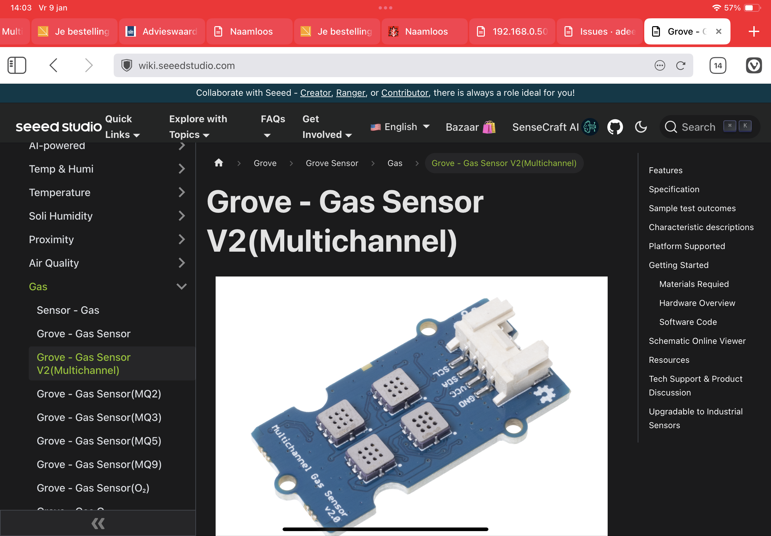The image size is (771, 536).
Task: Open the Vivaldi menu icon
Action: click(x=754, y=65)
